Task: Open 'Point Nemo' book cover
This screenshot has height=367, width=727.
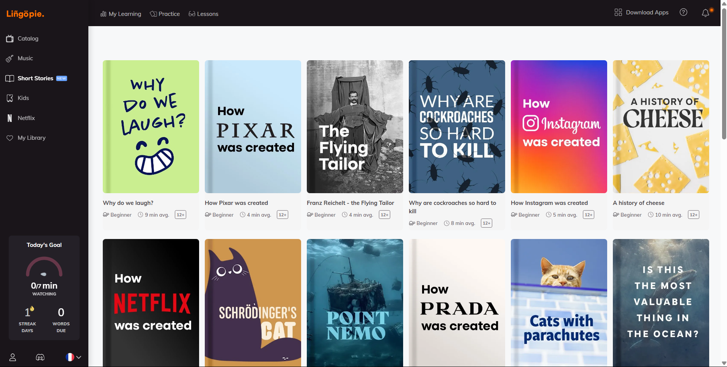Action: click(x=355, y=303)
